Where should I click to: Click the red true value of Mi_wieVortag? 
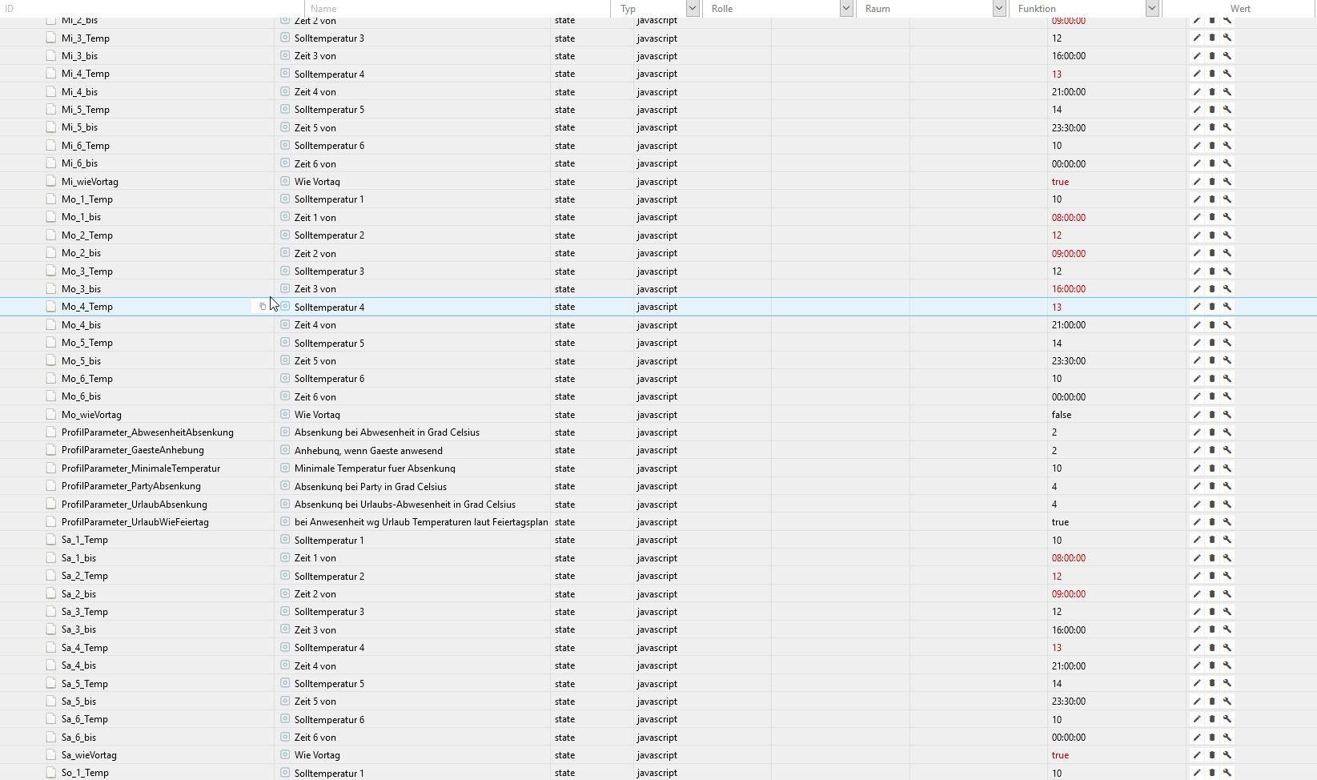[x=1060, y=182]
